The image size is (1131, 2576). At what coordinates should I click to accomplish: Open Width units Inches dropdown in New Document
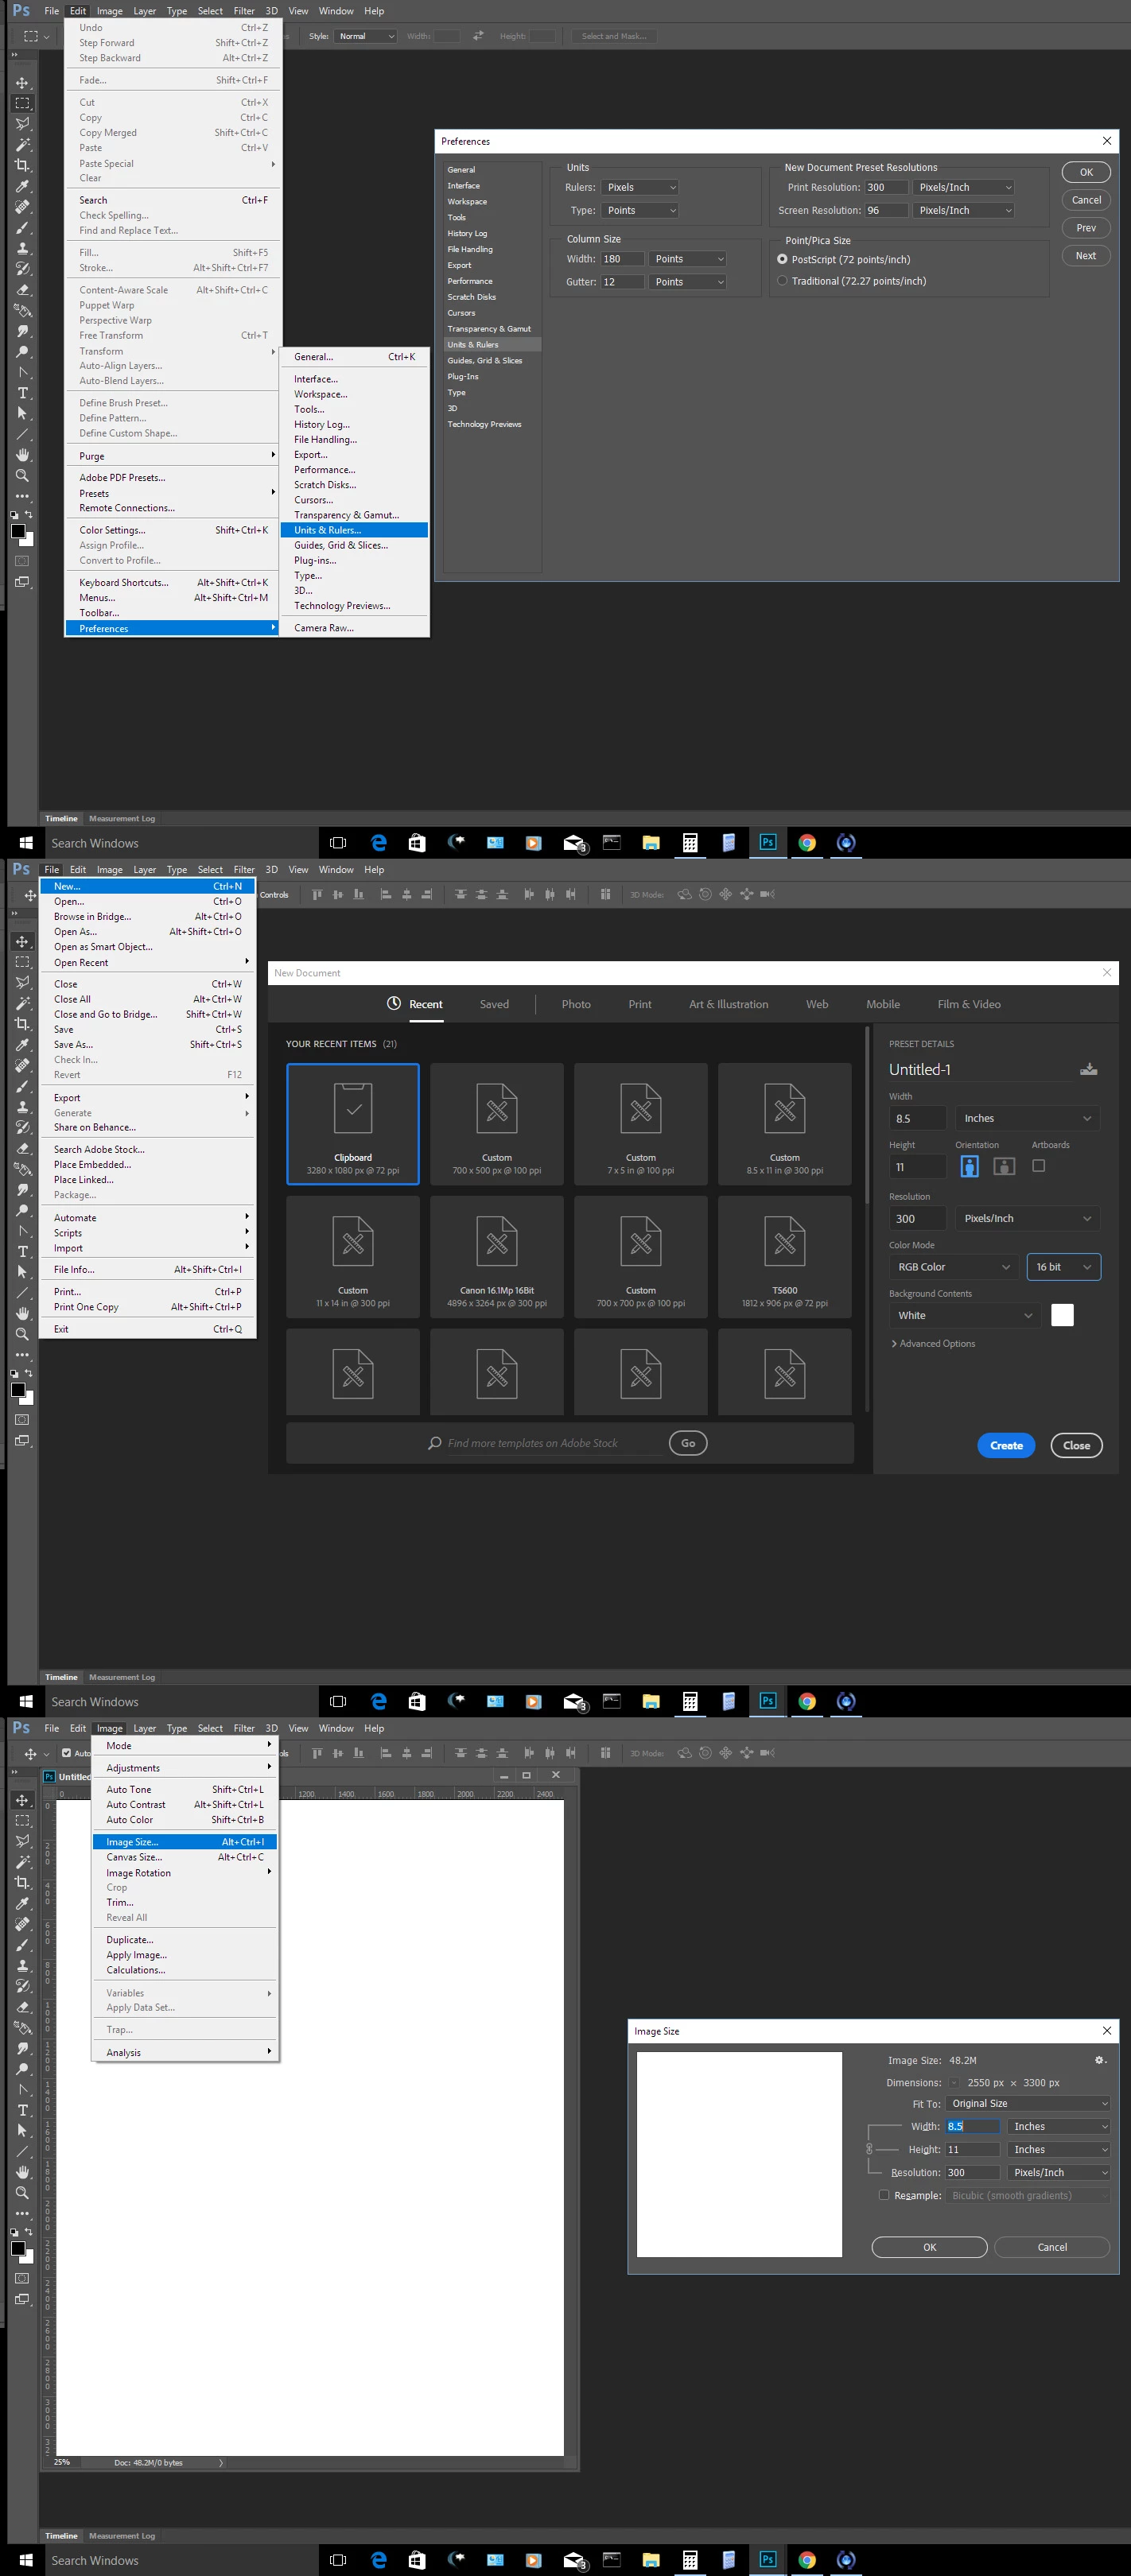tap(1028, 1118)
